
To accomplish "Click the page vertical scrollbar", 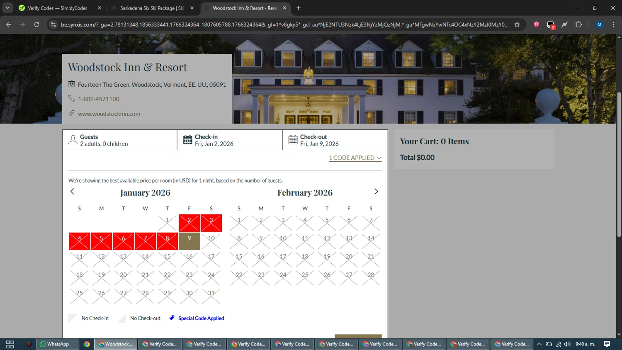I will (x=619, y=164).
